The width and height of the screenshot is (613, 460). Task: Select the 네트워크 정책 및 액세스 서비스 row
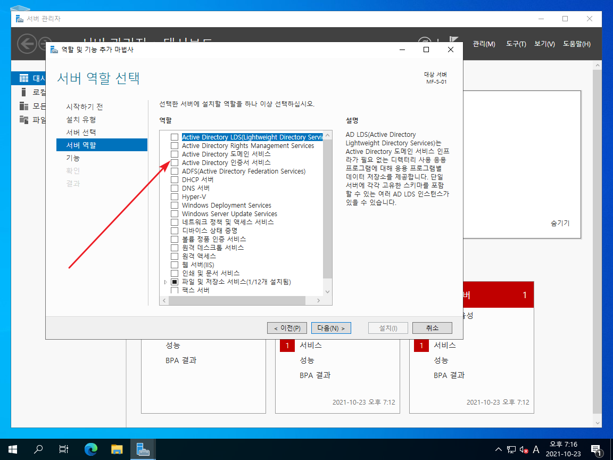click(228, 222)
